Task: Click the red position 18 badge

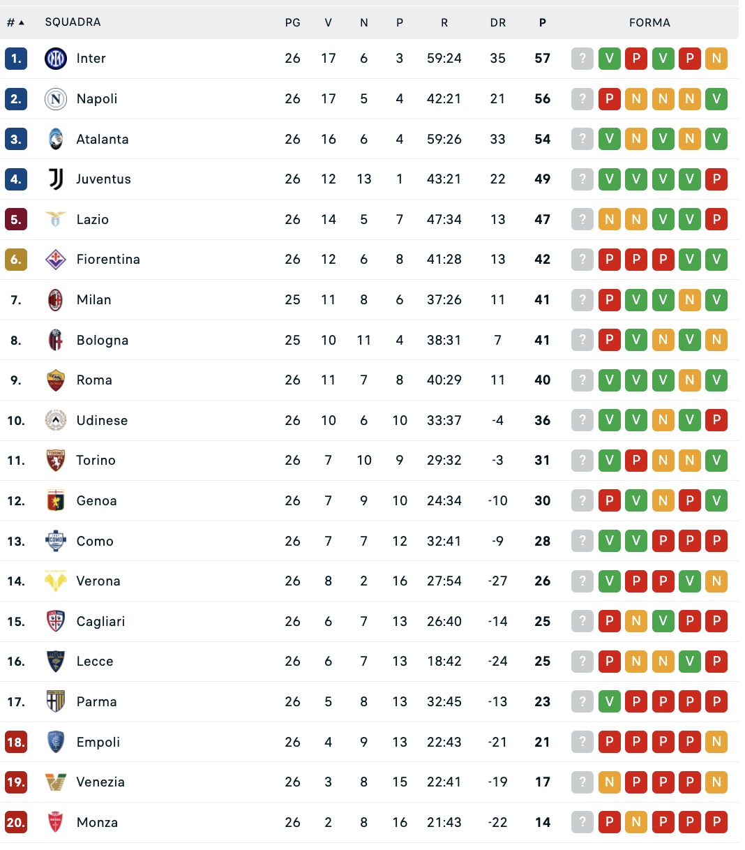Action: point(15,742)
